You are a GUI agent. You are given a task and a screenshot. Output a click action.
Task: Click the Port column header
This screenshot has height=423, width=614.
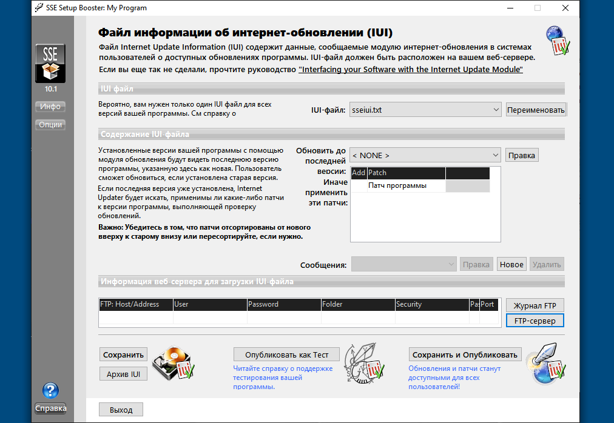(x=488, y=304)
